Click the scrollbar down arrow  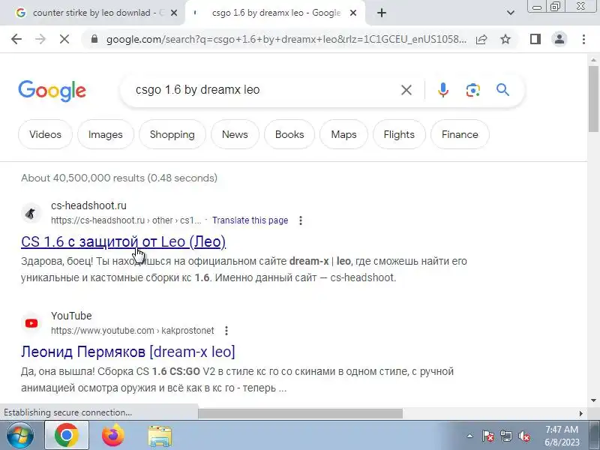click(x=593, y=400)
